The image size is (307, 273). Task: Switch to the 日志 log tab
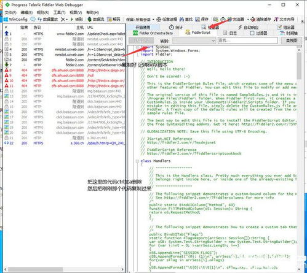click(x=230, y=33)
